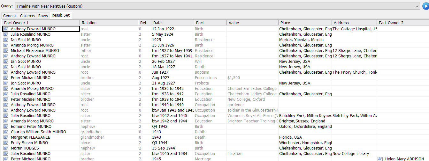Click person icon on Ian Scot MUNRO Death row
This screenshot has height=161, width=429.
click(x=6, y=67)
